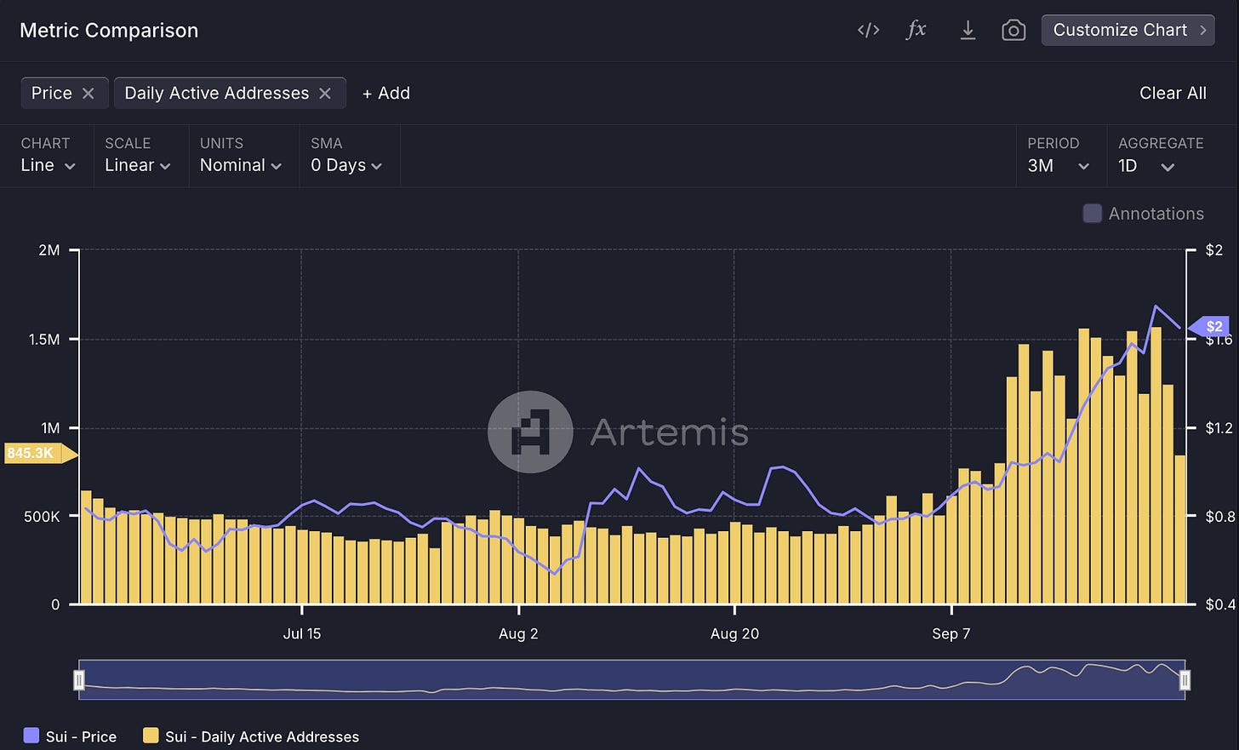Viewport: 1239px width, 750px height.
Task: Click the Aug 2 axis label
Action: (x=518, y=633)
